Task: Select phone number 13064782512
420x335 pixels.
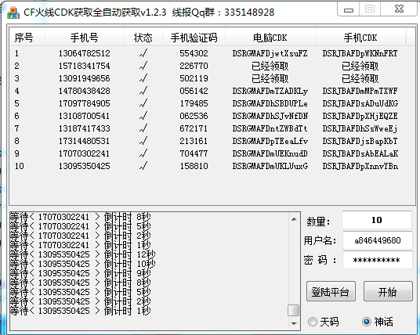Action: [x=85, y=53]
